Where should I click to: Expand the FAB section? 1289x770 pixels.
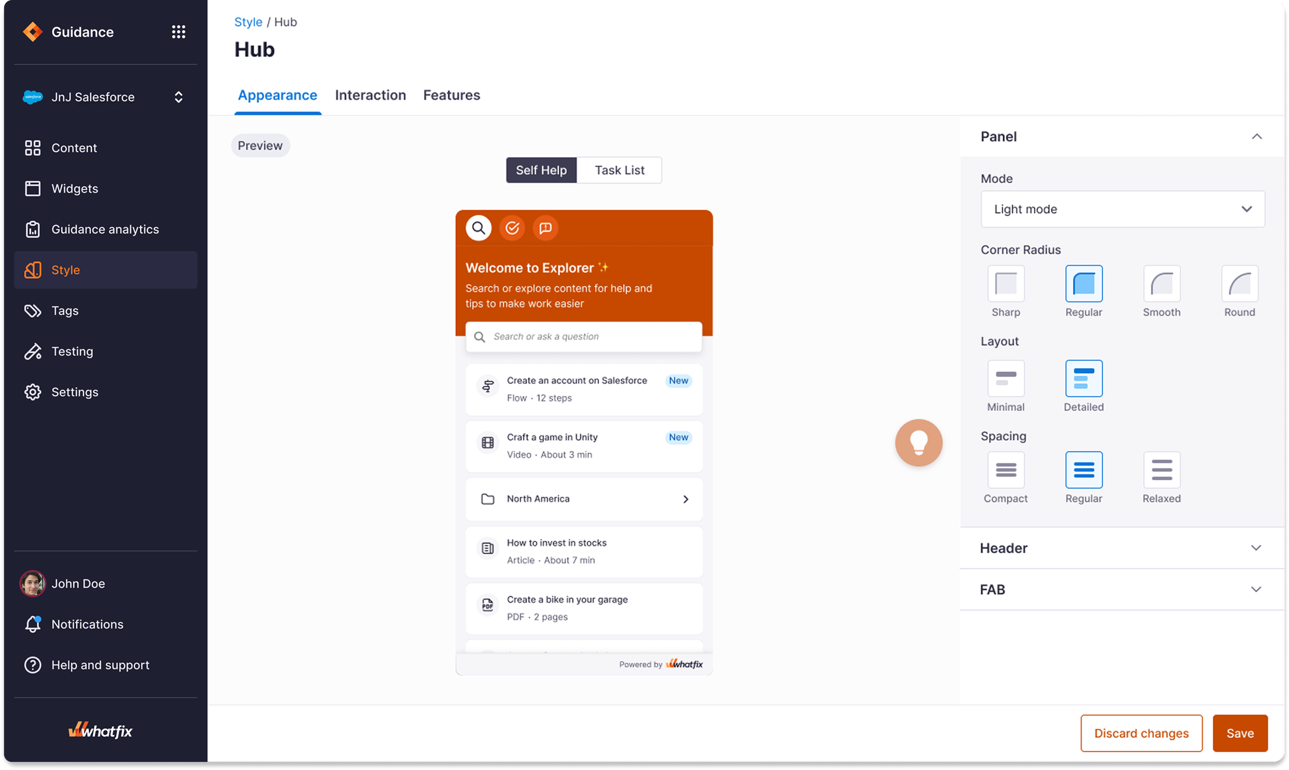pyautogui.click(x=1122, y=590)
